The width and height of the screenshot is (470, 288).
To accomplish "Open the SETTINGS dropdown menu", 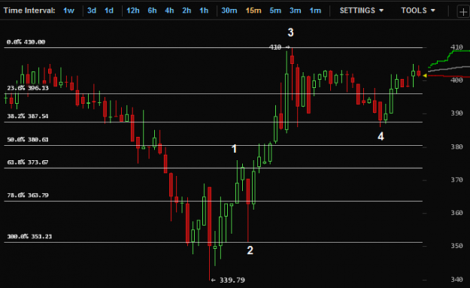I will (362, 11).
